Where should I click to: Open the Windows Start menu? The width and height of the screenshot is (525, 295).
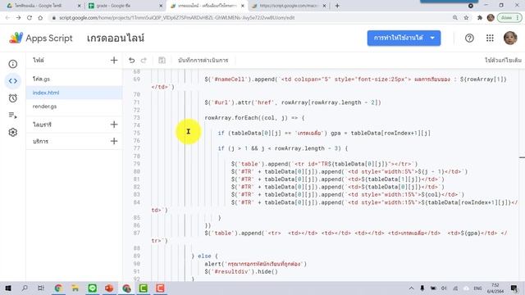pyautogui.click(x=8, y=288)
